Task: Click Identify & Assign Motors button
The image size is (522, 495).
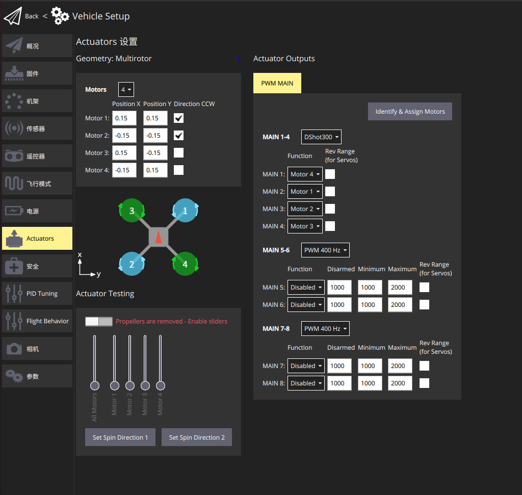Action: pos(410,112)
